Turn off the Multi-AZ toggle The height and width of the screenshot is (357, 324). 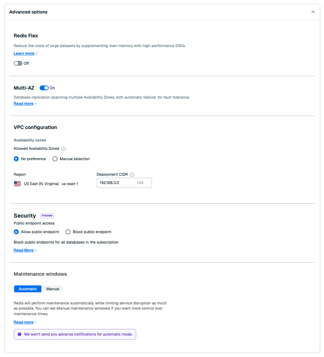pyautogui.click(x=44, y=88)
